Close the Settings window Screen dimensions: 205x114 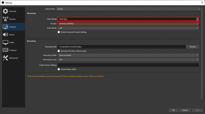click(202, 3)
